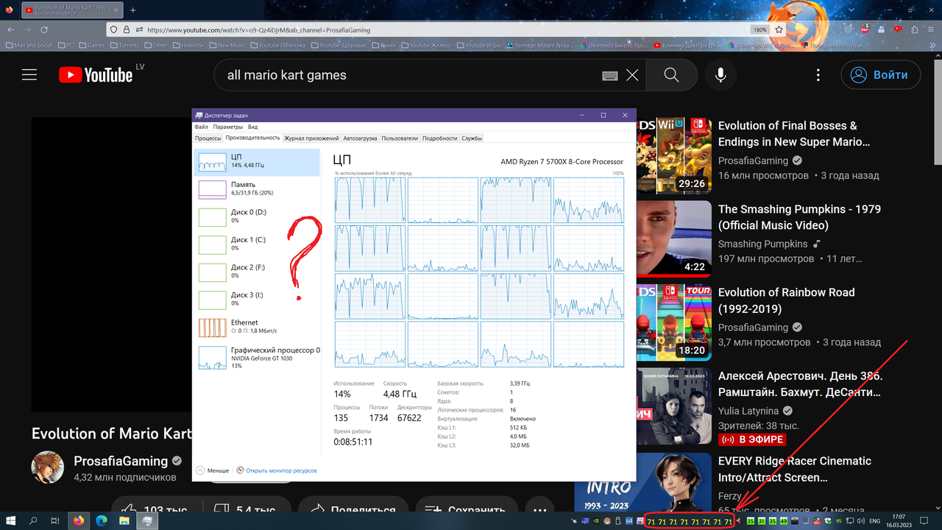This screenshot has width=942, height=530.
Task: Open the Torrents bookmarks folder
Action: [126, 45]
